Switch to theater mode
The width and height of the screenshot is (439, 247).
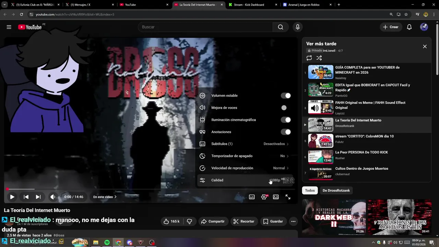(x=276, y=197)
